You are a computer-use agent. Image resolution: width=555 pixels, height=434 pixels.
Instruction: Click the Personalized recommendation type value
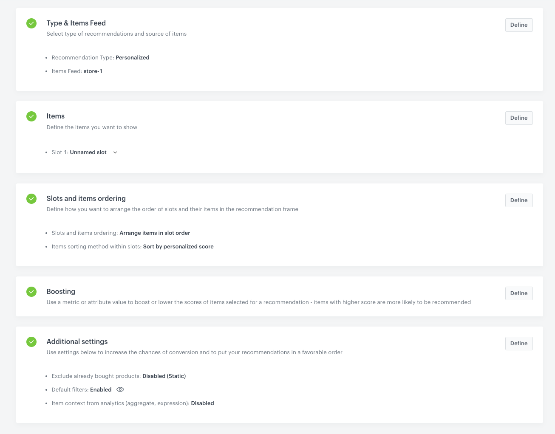click(132, 57)
